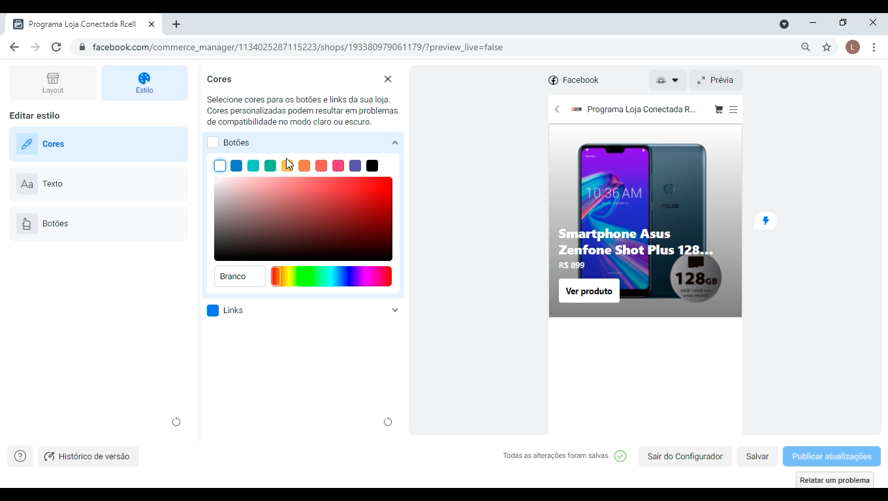Click the R$ 899 price text

571,266
